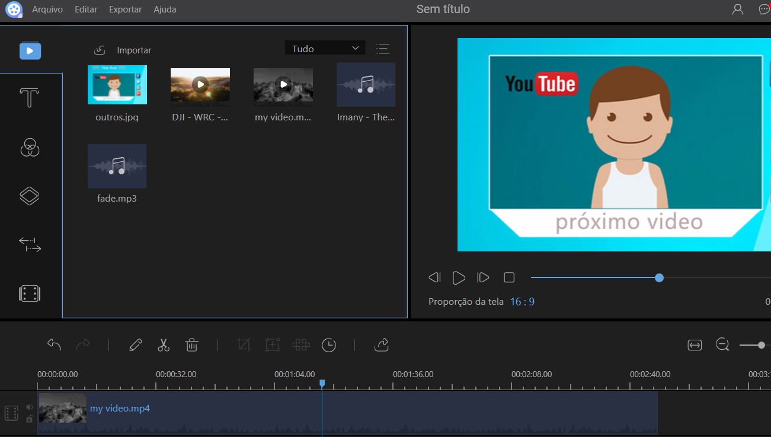
Task: Click the Edit pencil icon
Action: coord(136,345)
